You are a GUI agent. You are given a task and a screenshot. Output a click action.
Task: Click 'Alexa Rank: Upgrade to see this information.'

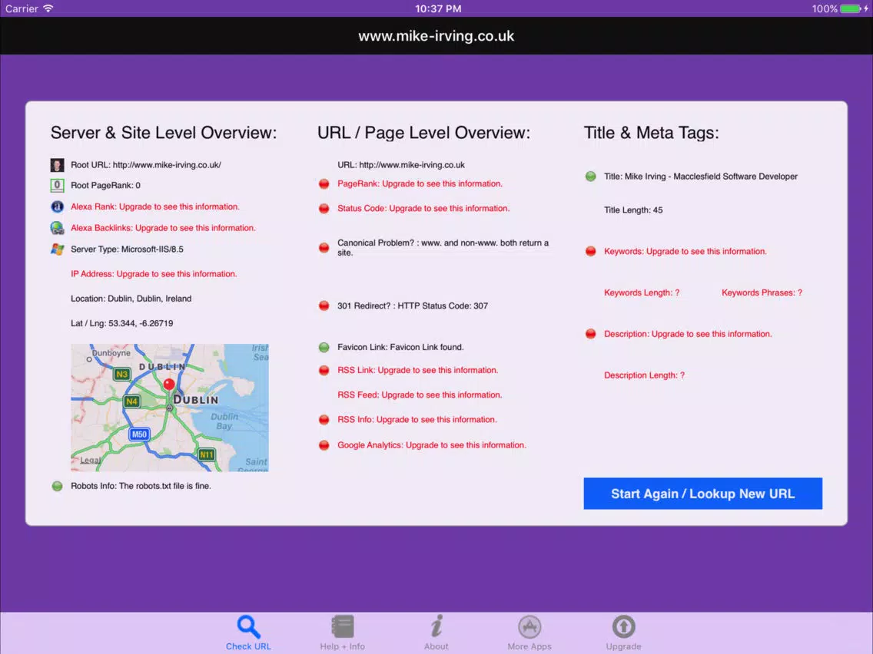154,206
